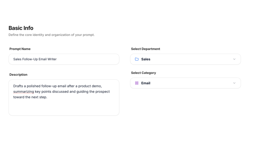Click the Select Department label
254x142 pixels.
tap(146, 49)
